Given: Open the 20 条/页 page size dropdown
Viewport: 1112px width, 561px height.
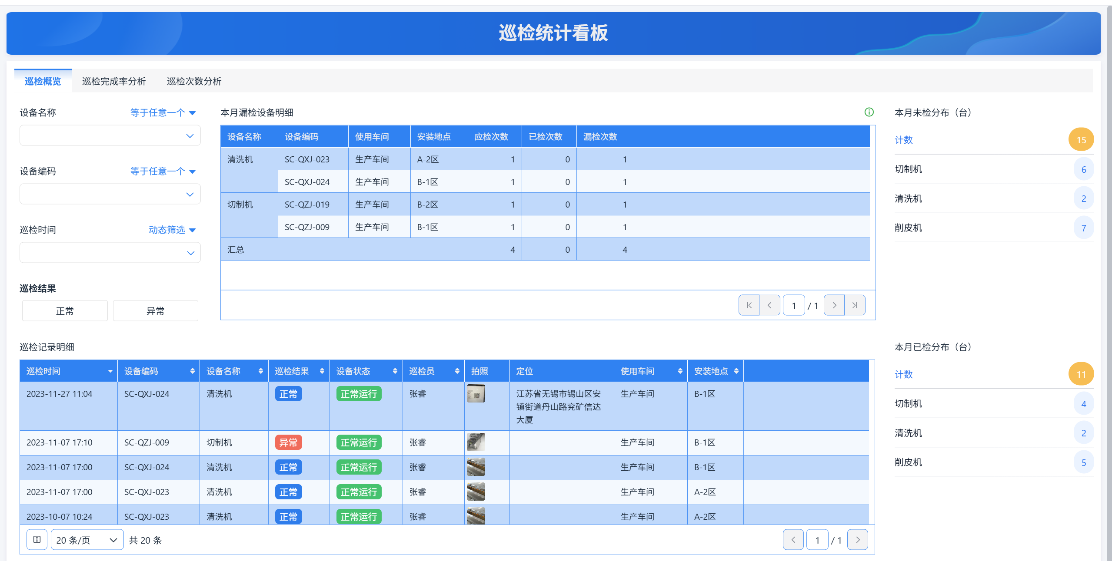Looking at the screenshot, I should click(87, 540).
